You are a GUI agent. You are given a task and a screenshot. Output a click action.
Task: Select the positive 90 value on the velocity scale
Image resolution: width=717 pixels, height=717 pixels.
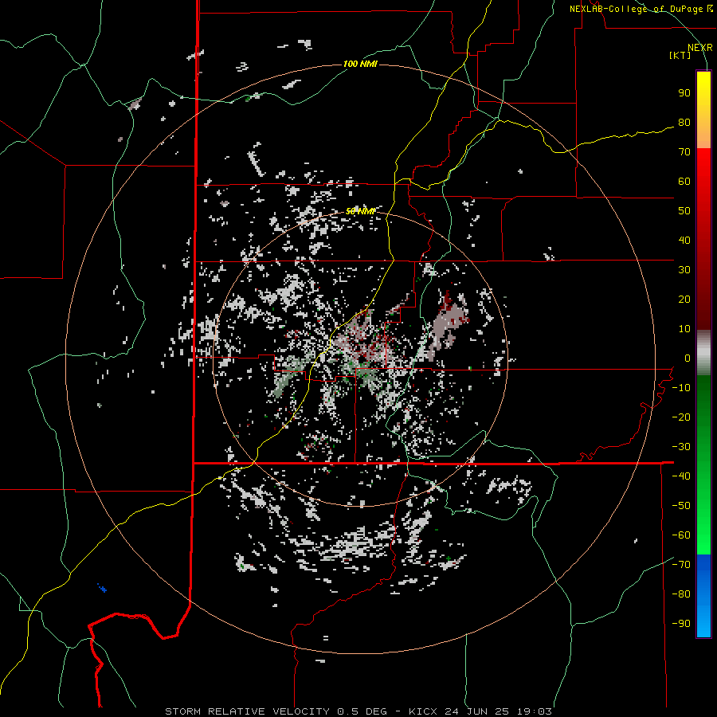(x=684, y=93)
